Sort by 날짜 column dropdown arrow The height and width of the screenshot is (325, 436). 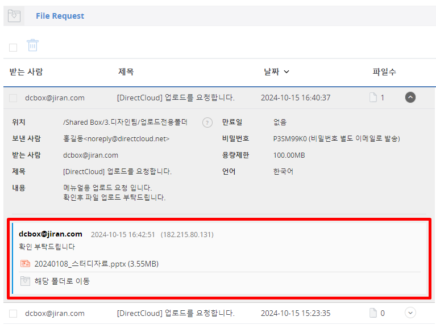click(x=286, y=72)
